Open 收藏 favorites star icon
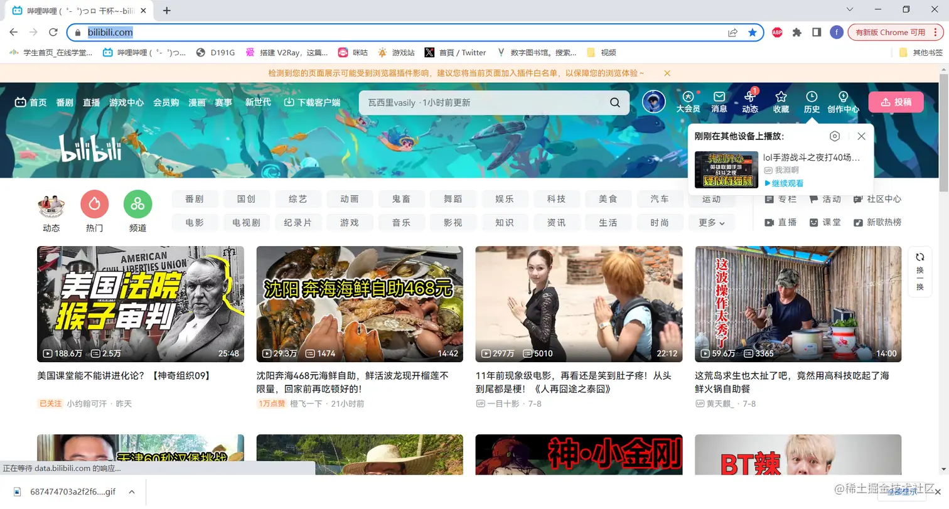The width and height of the screenshot is (949, 509). point(781,102)
